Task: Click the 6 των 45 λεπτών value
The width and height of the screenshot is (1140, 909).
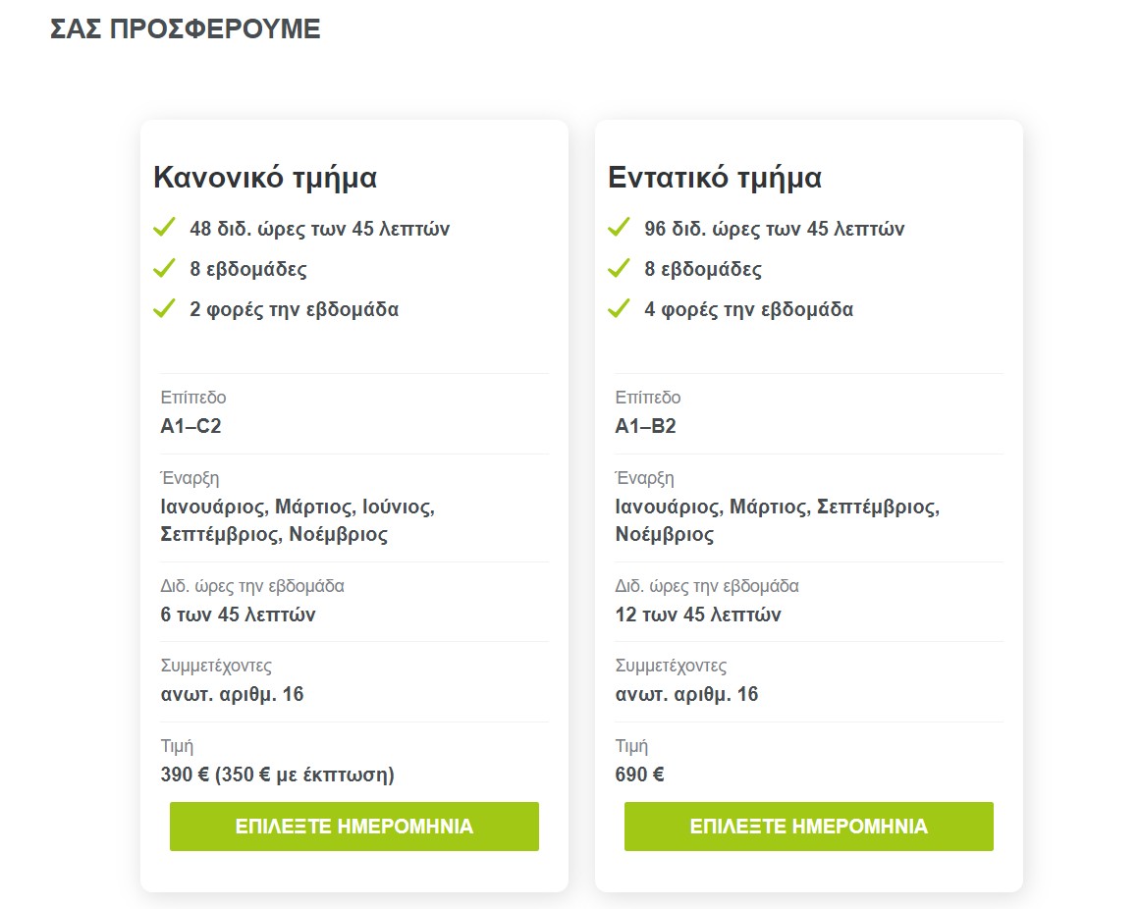Action: coord(239,615)
